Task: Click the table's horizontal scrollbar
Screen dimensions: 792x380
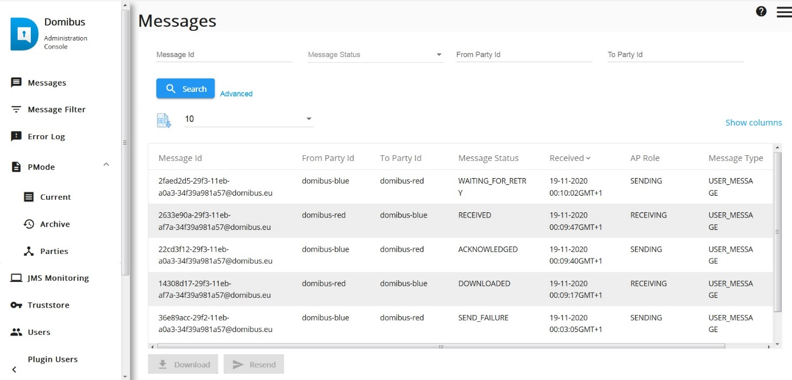Action: tap(441, 346)
